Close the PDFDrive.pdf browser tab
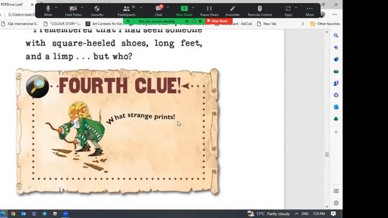The image size is (388, 218). [x=32, y=4]
